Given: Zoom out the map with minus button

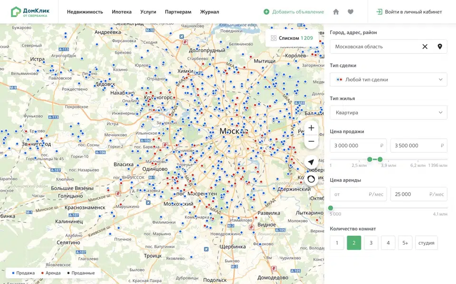Looking at the screenshot, I should [311, 141].
